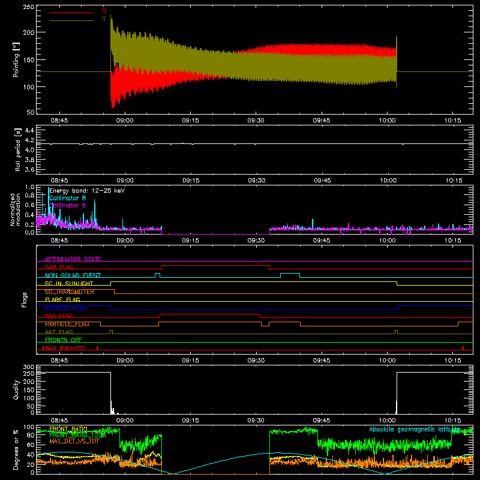Click the 1.0 tick on Normalized modulation axis
Viewport: 480px width, 480px height.
[29, 187]
